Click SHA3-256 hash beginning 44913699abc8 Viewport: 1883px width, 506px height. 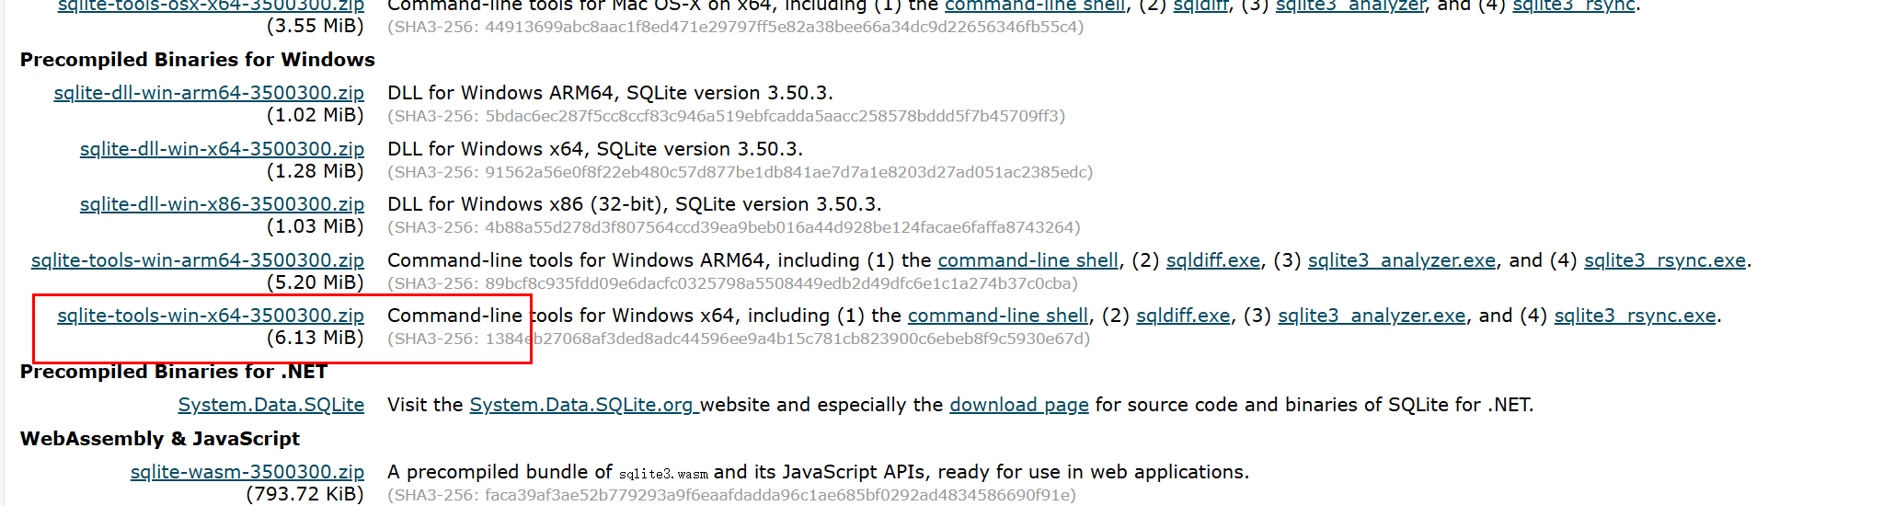(x=736, y=27)
